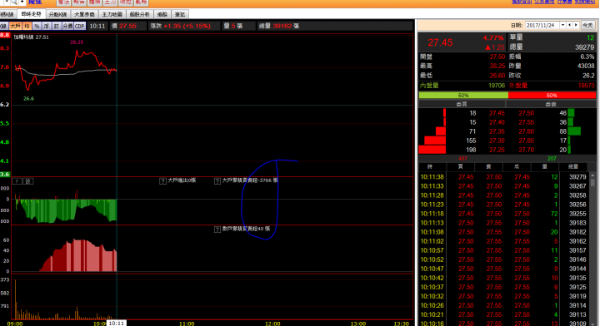Click the first blue link in top-right header

coord(522,2)
